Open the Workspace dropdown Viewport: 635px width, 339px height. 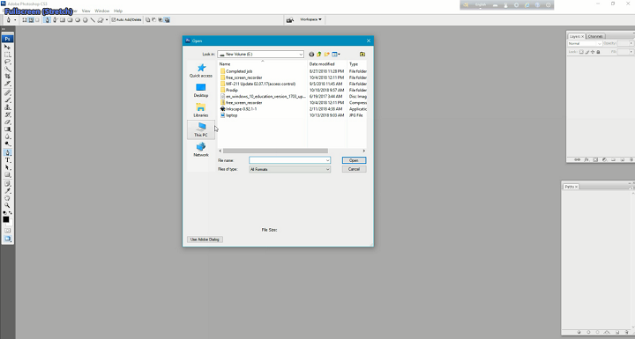pos(310,19)
